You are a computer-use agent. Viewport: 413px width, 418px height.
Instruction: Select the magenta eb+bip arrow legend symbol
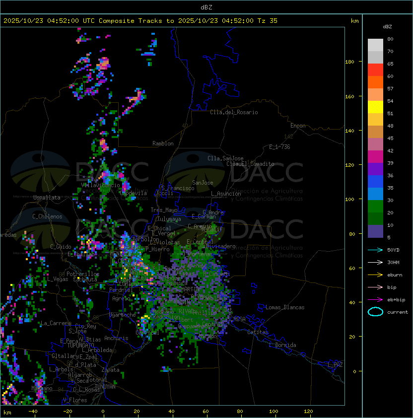click(x=375, y=300)
